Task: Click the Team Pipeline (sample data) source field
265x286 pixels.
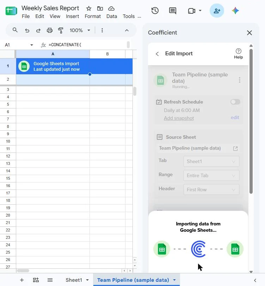Action: [x=198, y=148]
